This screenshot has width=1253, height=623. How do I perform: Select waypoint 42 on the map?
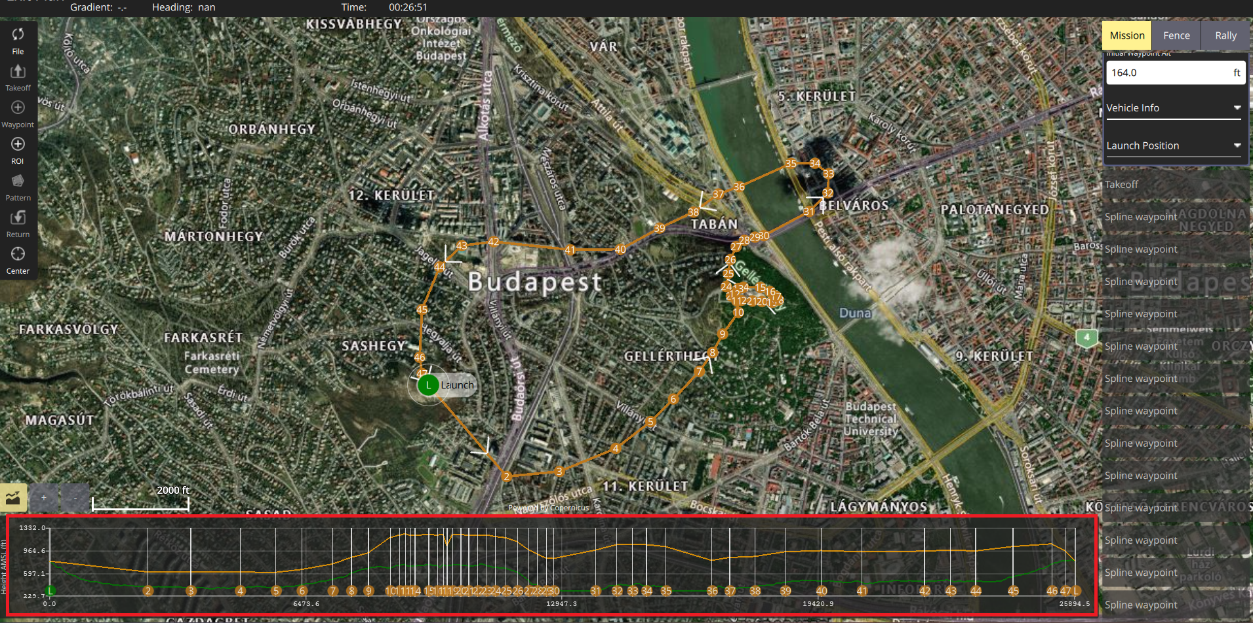click(x=494, y=242)
